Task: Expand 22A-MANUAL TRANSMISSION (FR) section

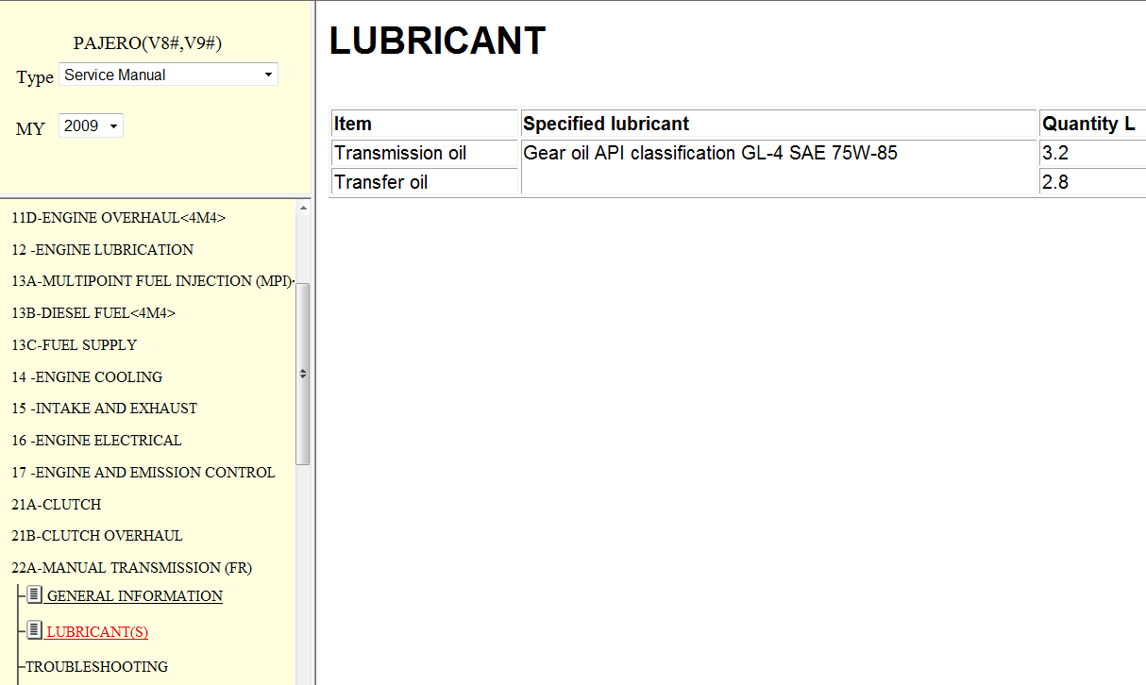Action: (x=131, y=567)
